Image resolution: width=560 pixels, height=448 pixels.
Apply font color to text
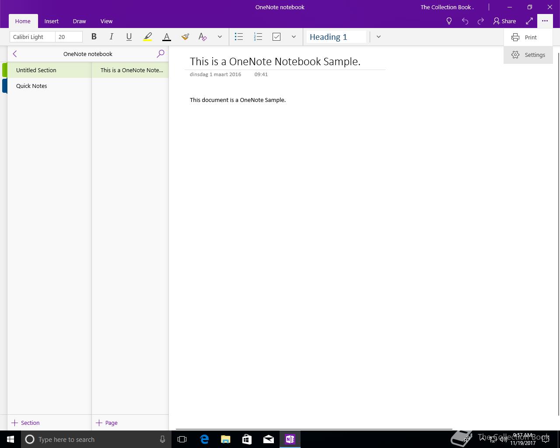pyautogui.click(x=167, y=37)
